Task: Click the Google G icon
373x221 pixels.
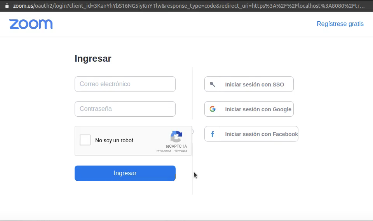Action: pos(213,109)
